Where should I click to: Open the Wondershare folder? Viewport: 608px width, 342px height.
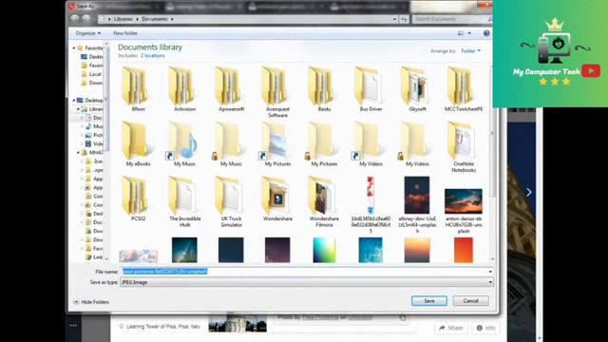[x=277, y=199]
